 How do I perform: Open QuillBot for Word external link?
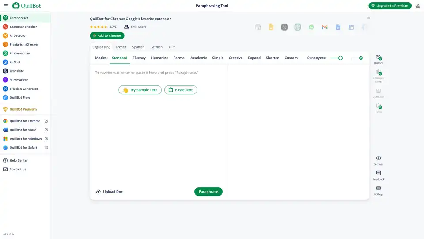pos(23,130)
